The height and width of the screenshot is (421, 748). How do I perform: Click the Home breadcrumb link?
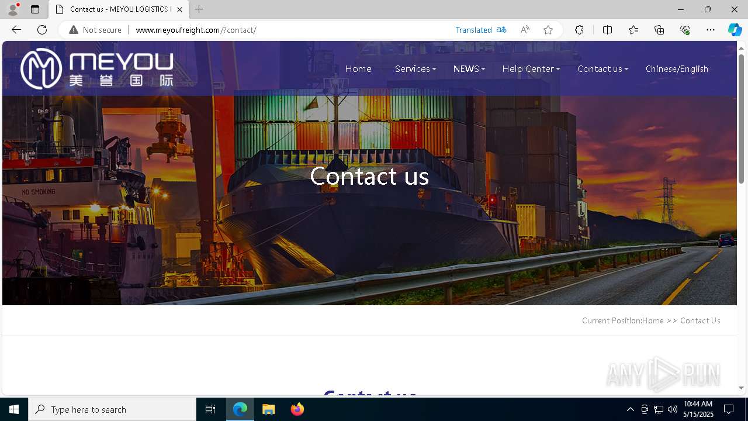click(653, 320)
